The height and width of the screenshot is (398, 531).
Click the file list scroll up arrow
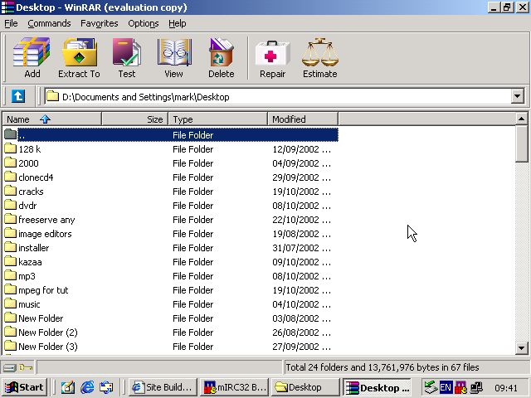point(521,119)
